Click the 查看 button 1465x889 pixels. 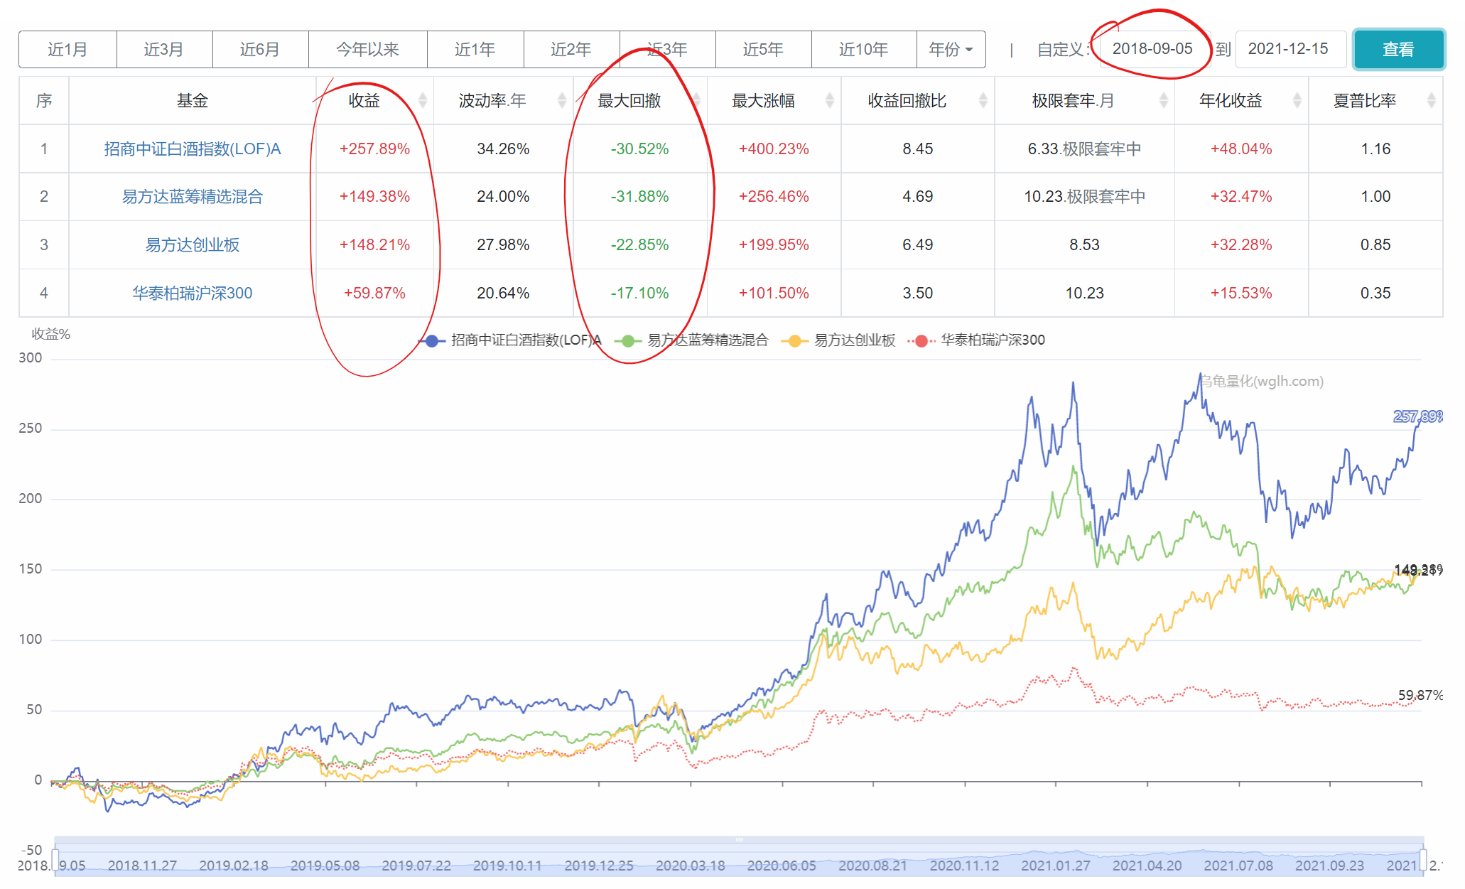click(x=1398, y=50)
